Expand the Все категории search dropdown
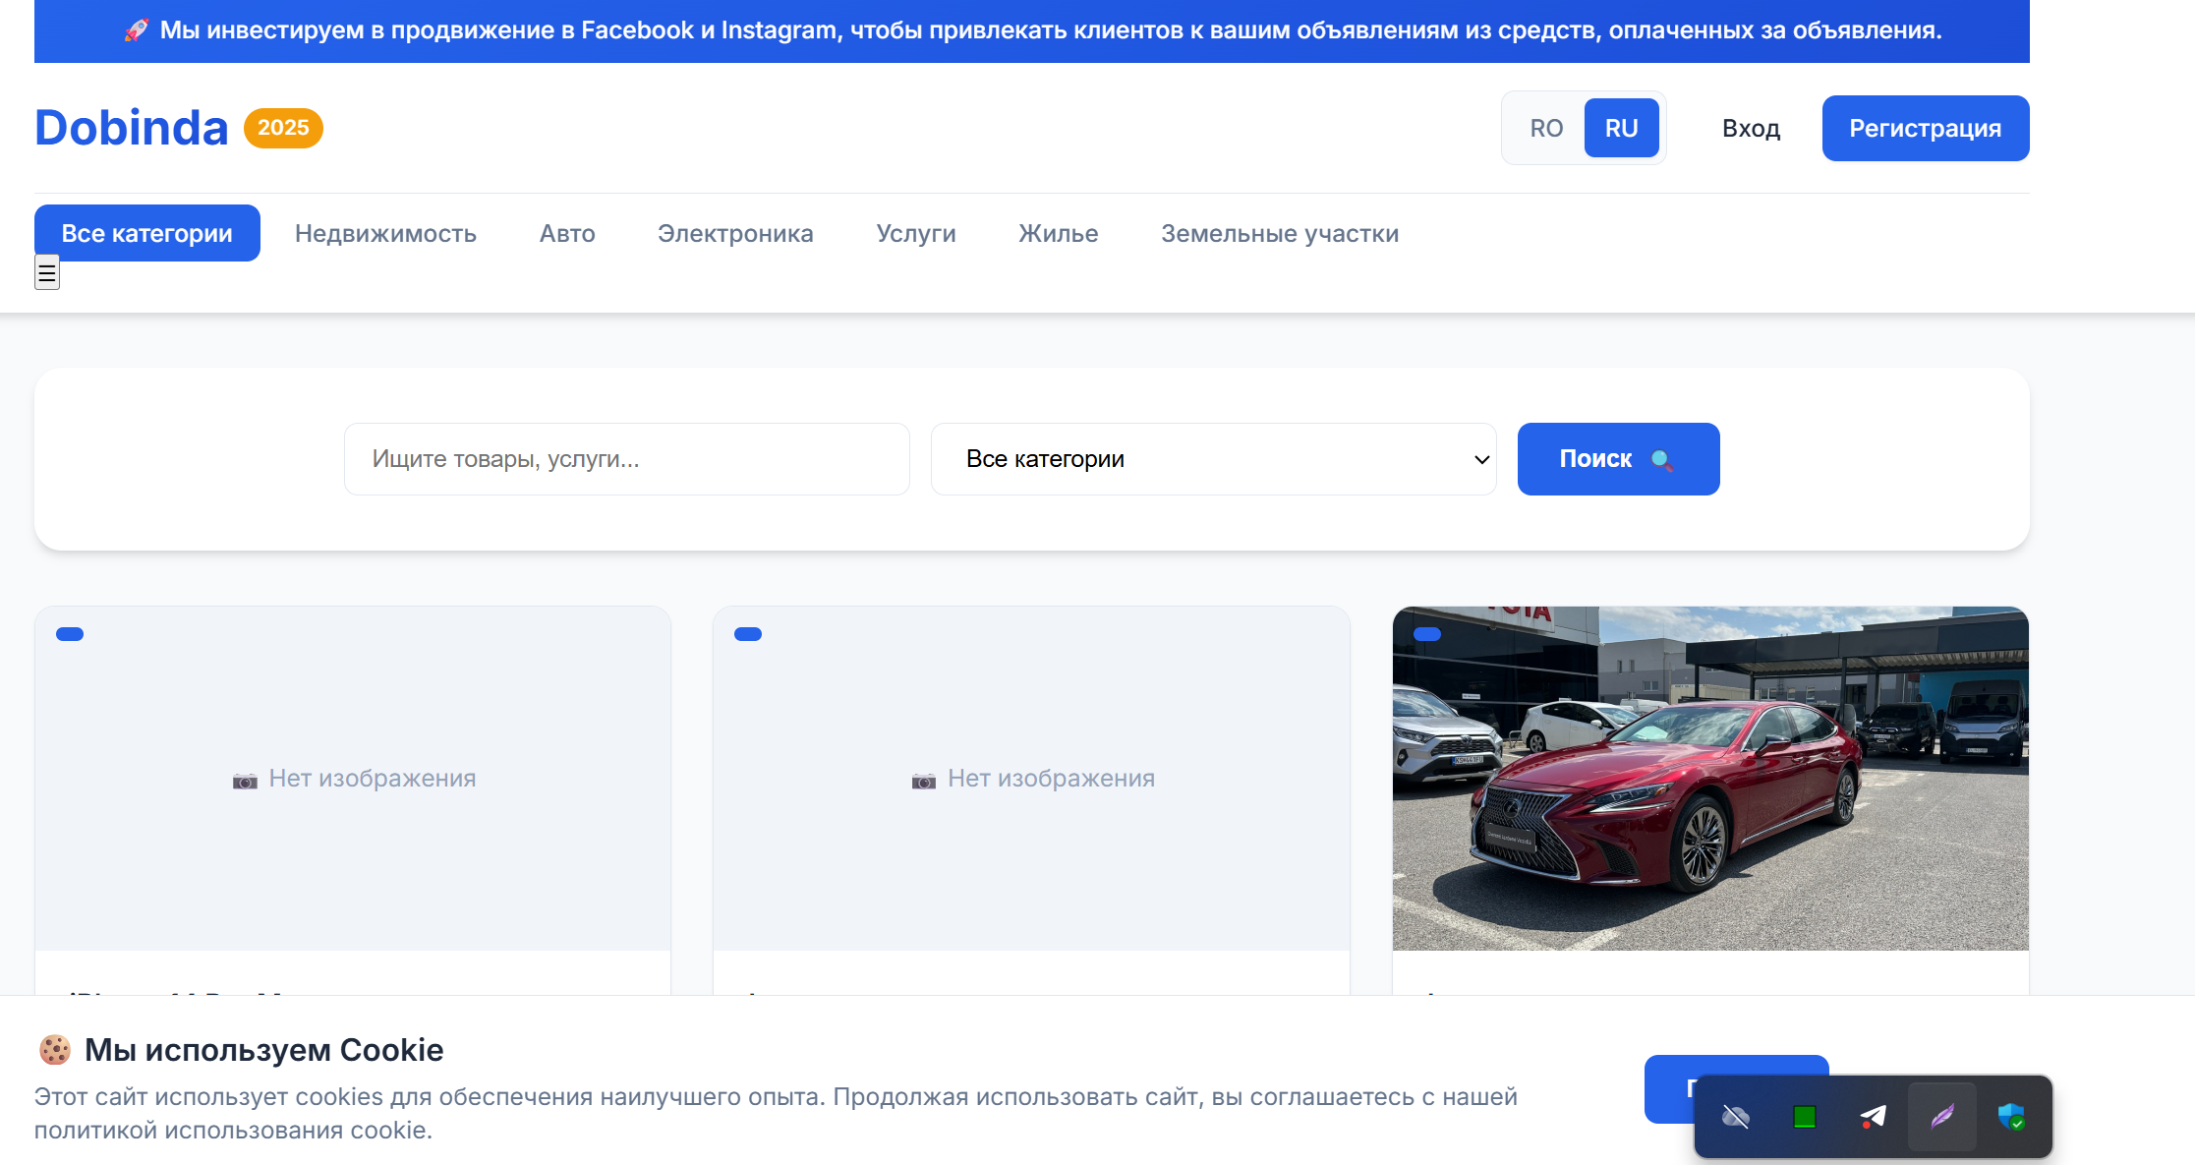This screenshot has height=1165, width=2195. coord(1213,459)
